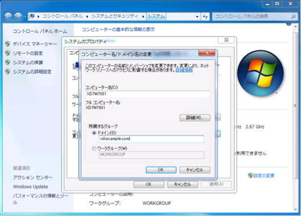Click OK in システムのプロパティ dialog
301x216 pixels.
(149, 184)
